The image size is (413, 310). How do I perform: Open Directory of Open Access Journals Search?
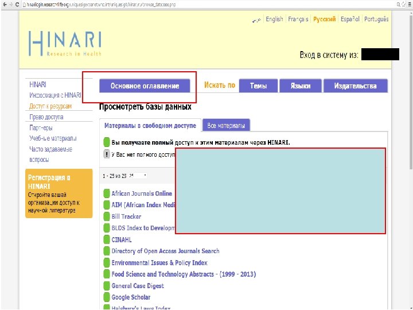[x=165, y=251]
